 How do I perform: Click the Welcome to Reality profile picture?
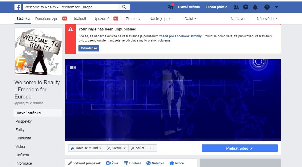pos(38,51)
